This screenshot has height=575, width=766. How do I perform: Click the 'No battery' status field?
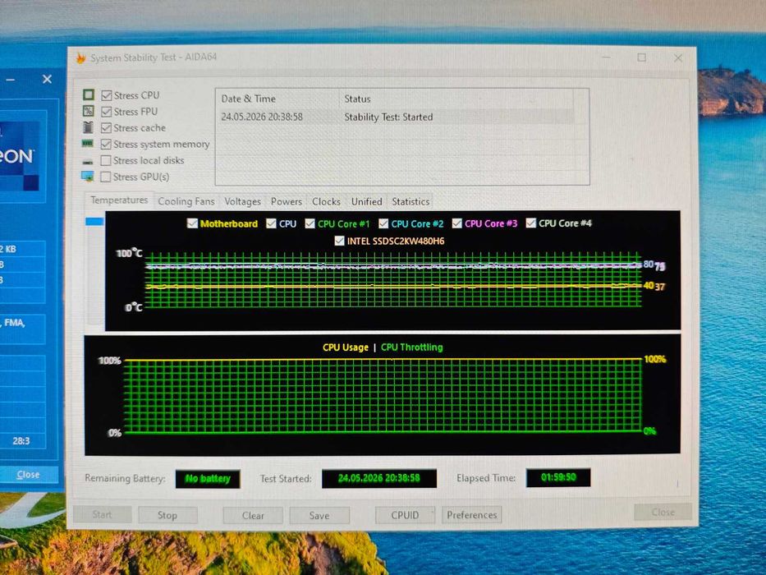(208, 479)
